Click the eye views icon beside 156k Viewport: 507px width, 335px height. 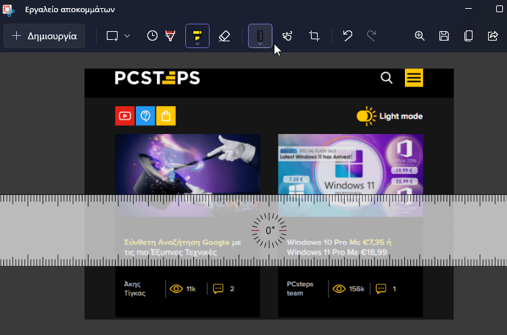click(x=339, y=289)
